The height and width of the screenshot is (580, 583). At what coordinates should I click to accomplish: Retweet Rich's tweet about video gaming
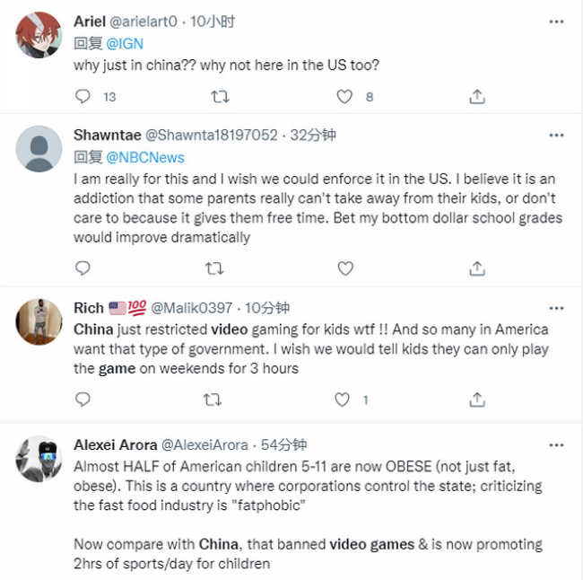[x=213, y=400]
